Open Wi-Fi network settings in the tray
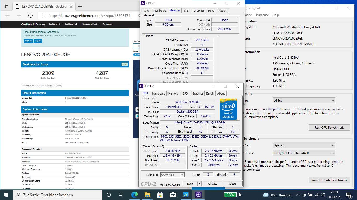 [317, 195]
